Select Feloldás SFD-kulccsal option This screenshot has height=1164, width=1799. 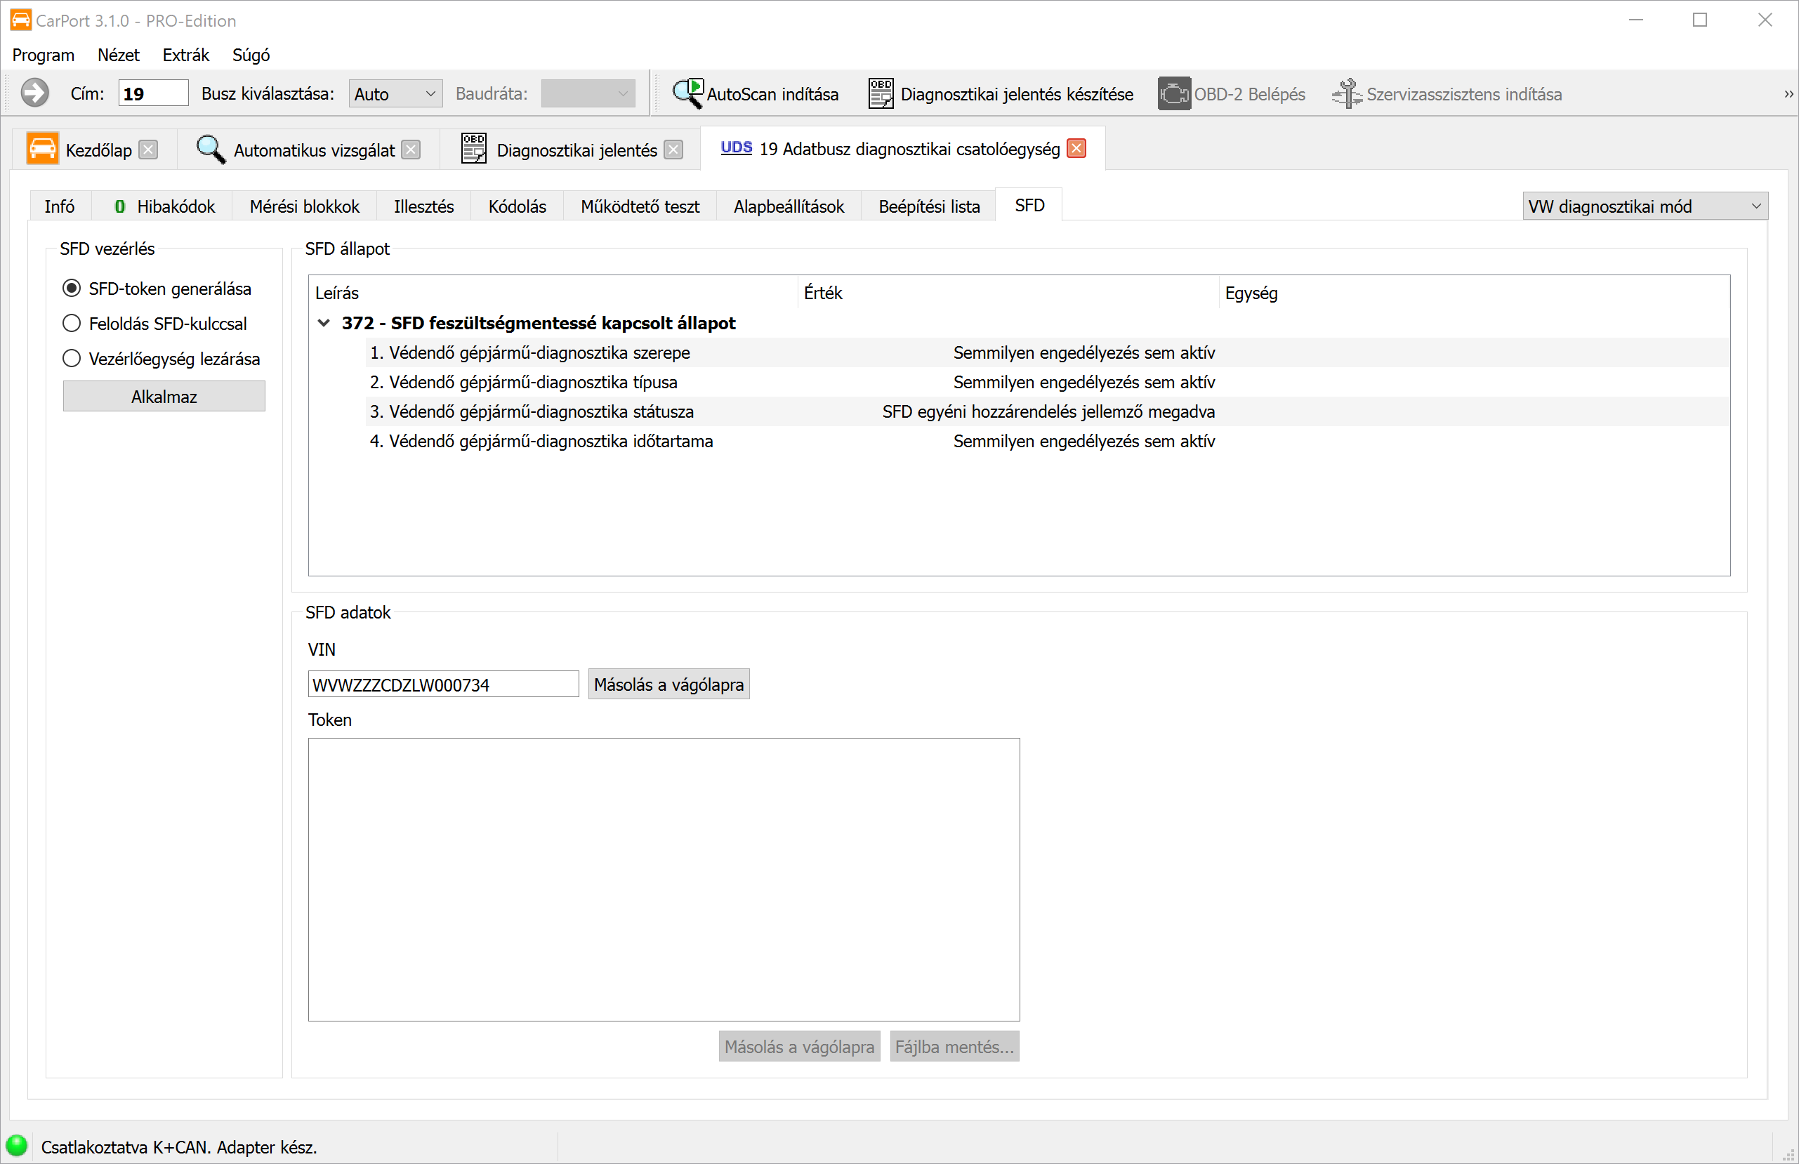point(72,324)
